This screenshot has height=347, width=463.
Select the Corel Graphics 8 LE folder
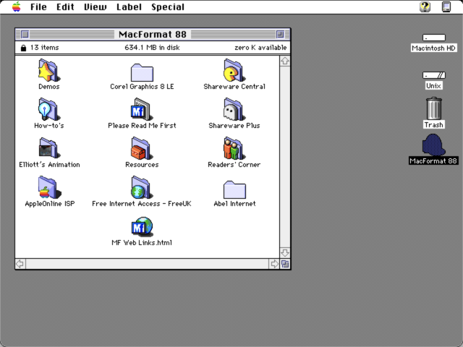[x=142, y=72]
